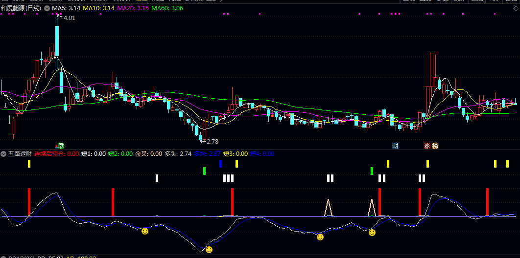Select the MA60 moving average label
The width and height of the screenshot is (520, 258).
coord(167,9)
